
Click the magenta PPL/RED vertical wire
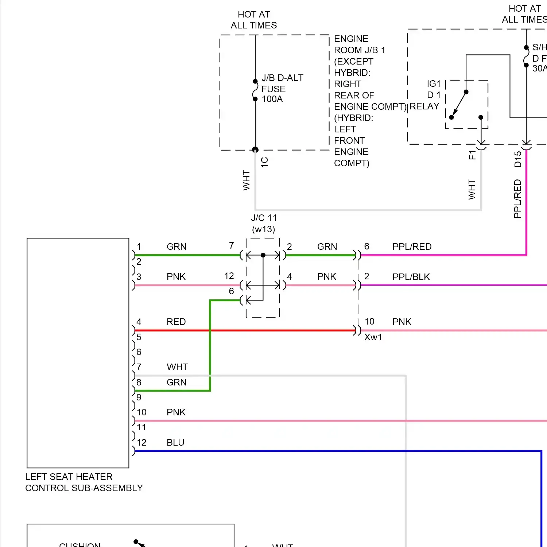pyautogui.click(x=526, y=202)
